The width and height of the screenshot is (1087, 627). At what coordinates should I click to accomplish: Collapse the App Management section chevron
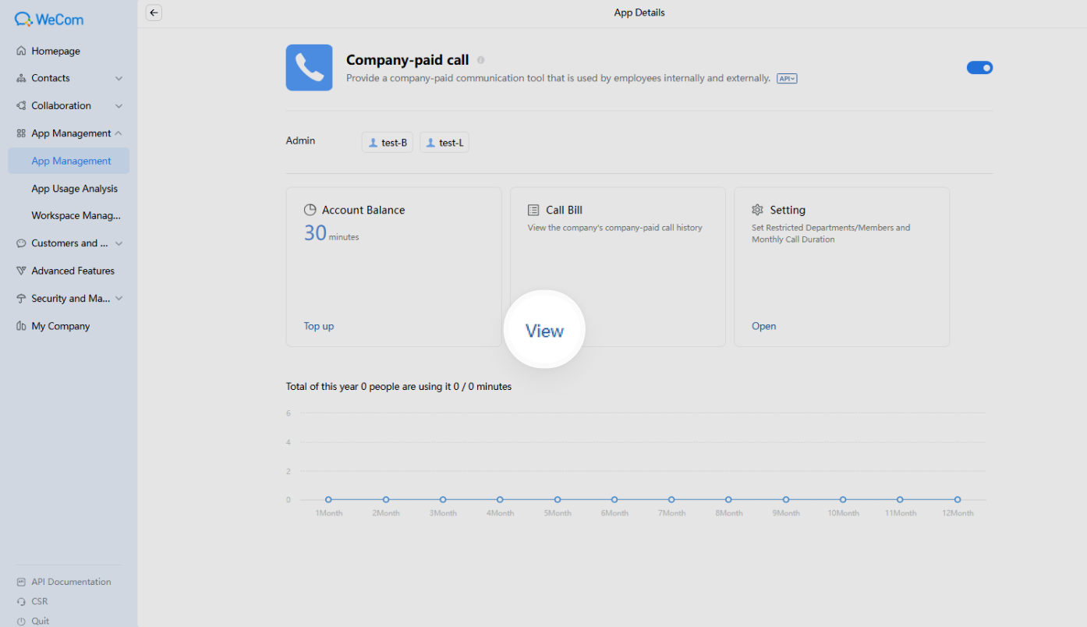click(119, 133)
